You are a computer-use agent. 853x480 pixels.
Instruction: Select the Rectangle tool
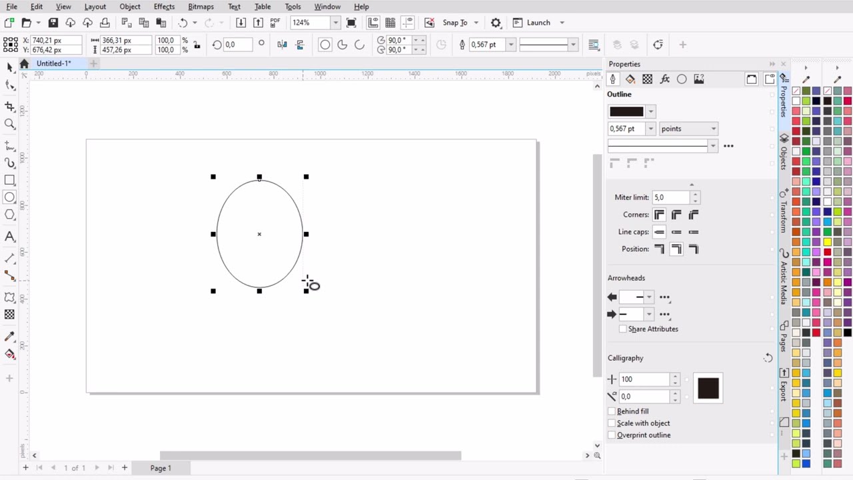pos(9,180)
